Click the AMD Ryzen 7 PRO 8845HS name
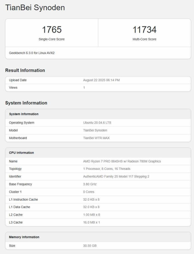Image resolution: width=194 pixels, height=254 pixels. 122,161
